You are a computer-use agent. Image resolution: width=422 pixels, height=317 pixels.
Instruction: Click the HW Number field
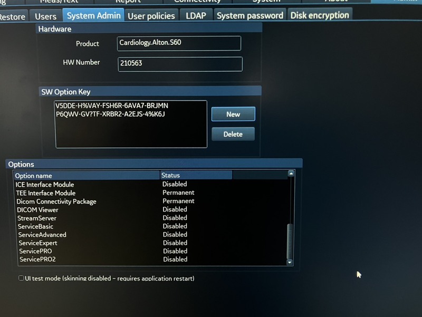point(180,64)
